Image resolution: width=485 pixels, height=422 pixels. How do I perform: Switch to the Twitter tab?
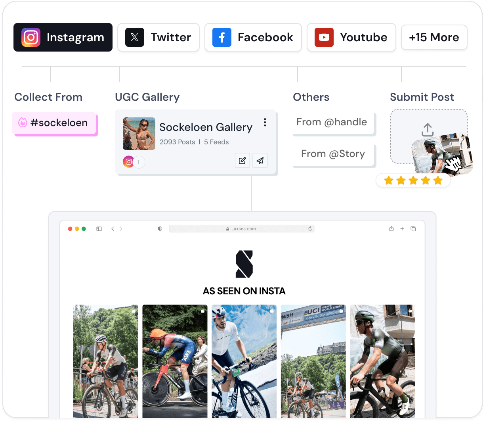tap(158, 37)
